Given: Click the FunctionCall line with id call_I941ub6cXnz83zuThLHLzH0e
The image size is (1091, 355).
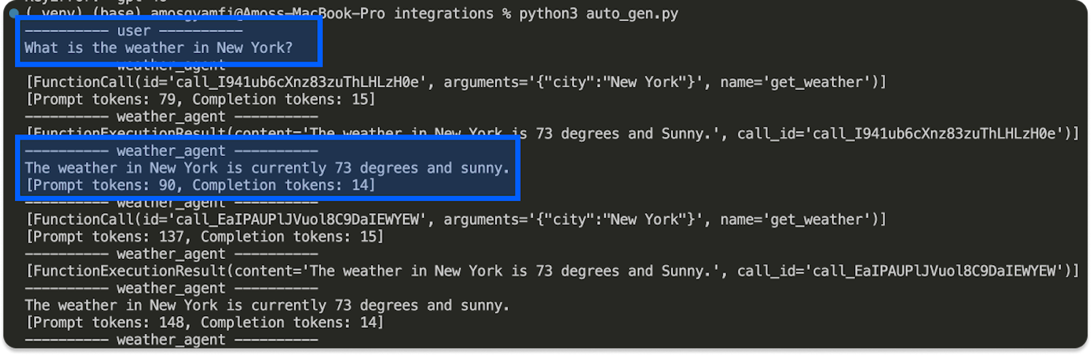Looking at the screenshot, I should [455, 82].
